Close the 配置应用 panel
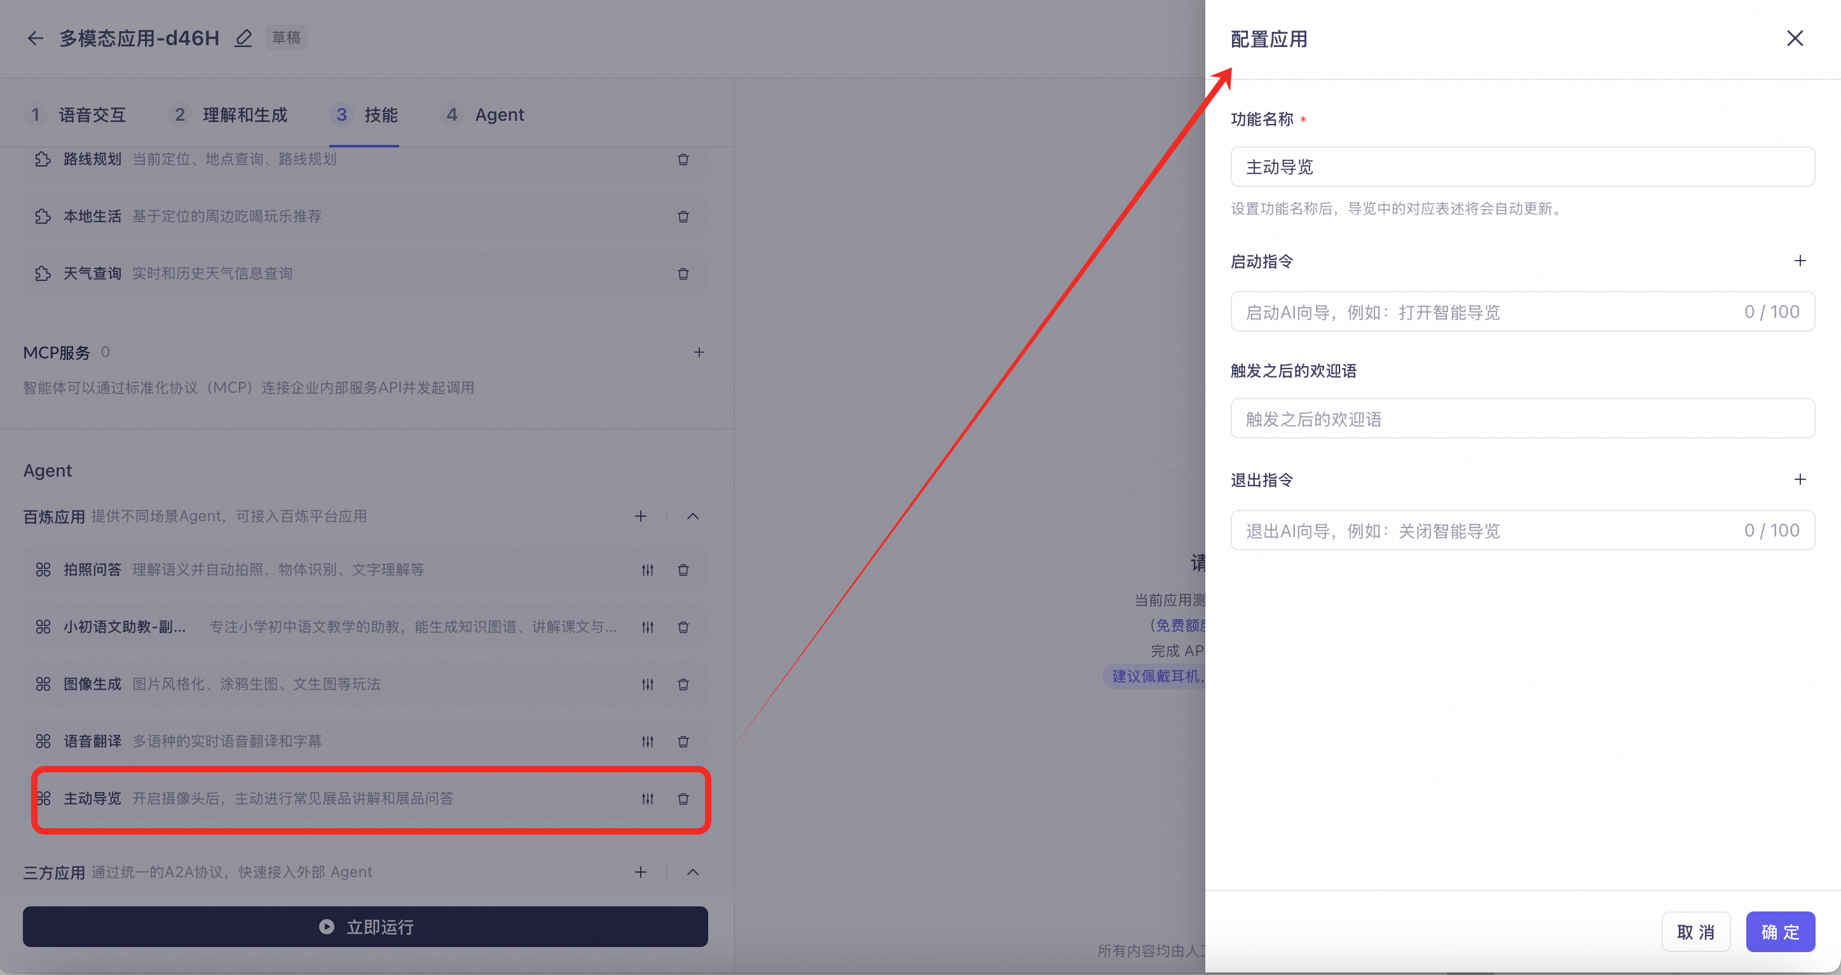The height and width of the screenshot is (975, 1841). click(1795, 39)
